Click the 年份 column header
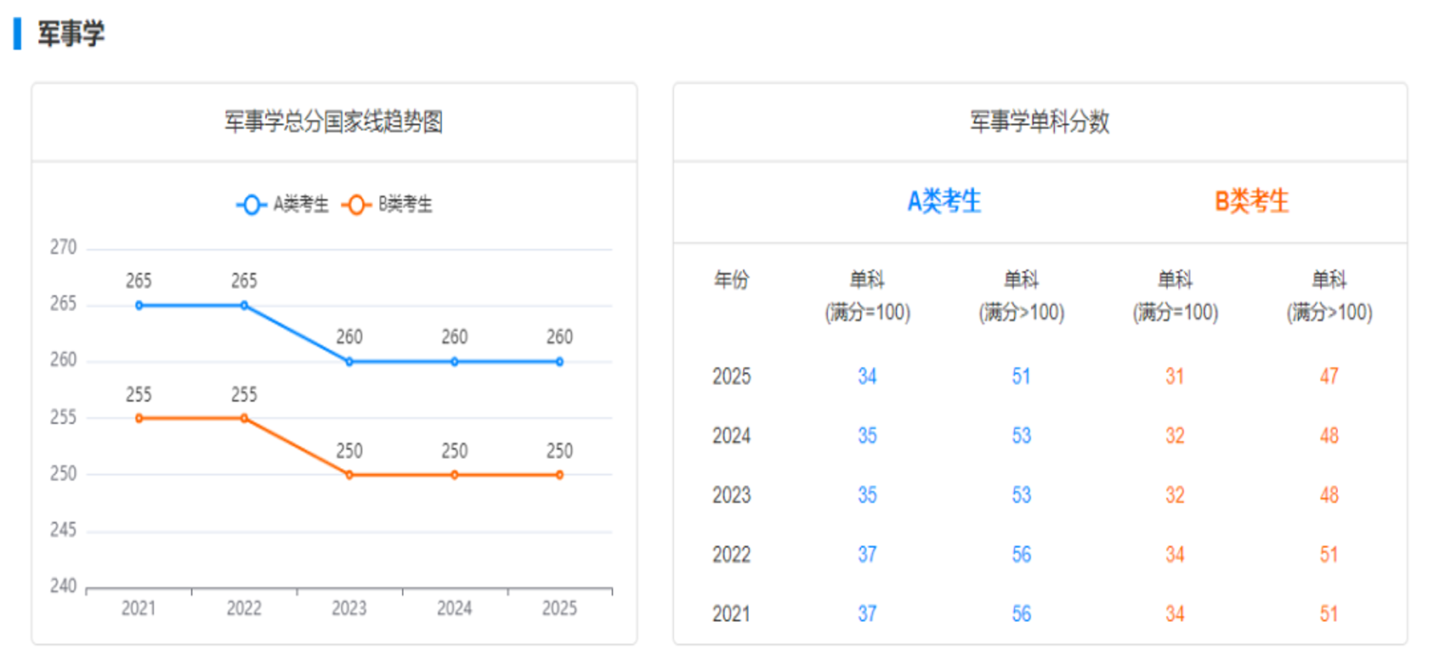Viewport: 1434px width, 672px height. 731,280
